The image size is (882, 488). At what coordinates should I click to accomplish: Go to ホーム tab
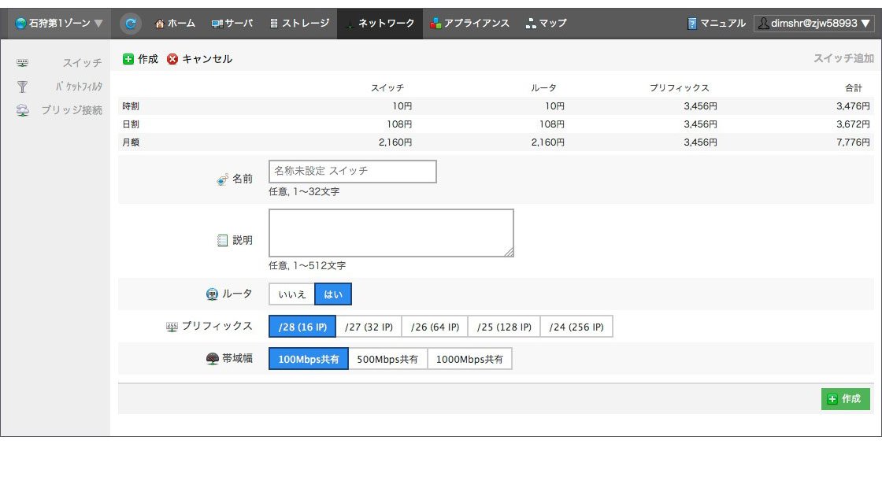coord(175,24)
